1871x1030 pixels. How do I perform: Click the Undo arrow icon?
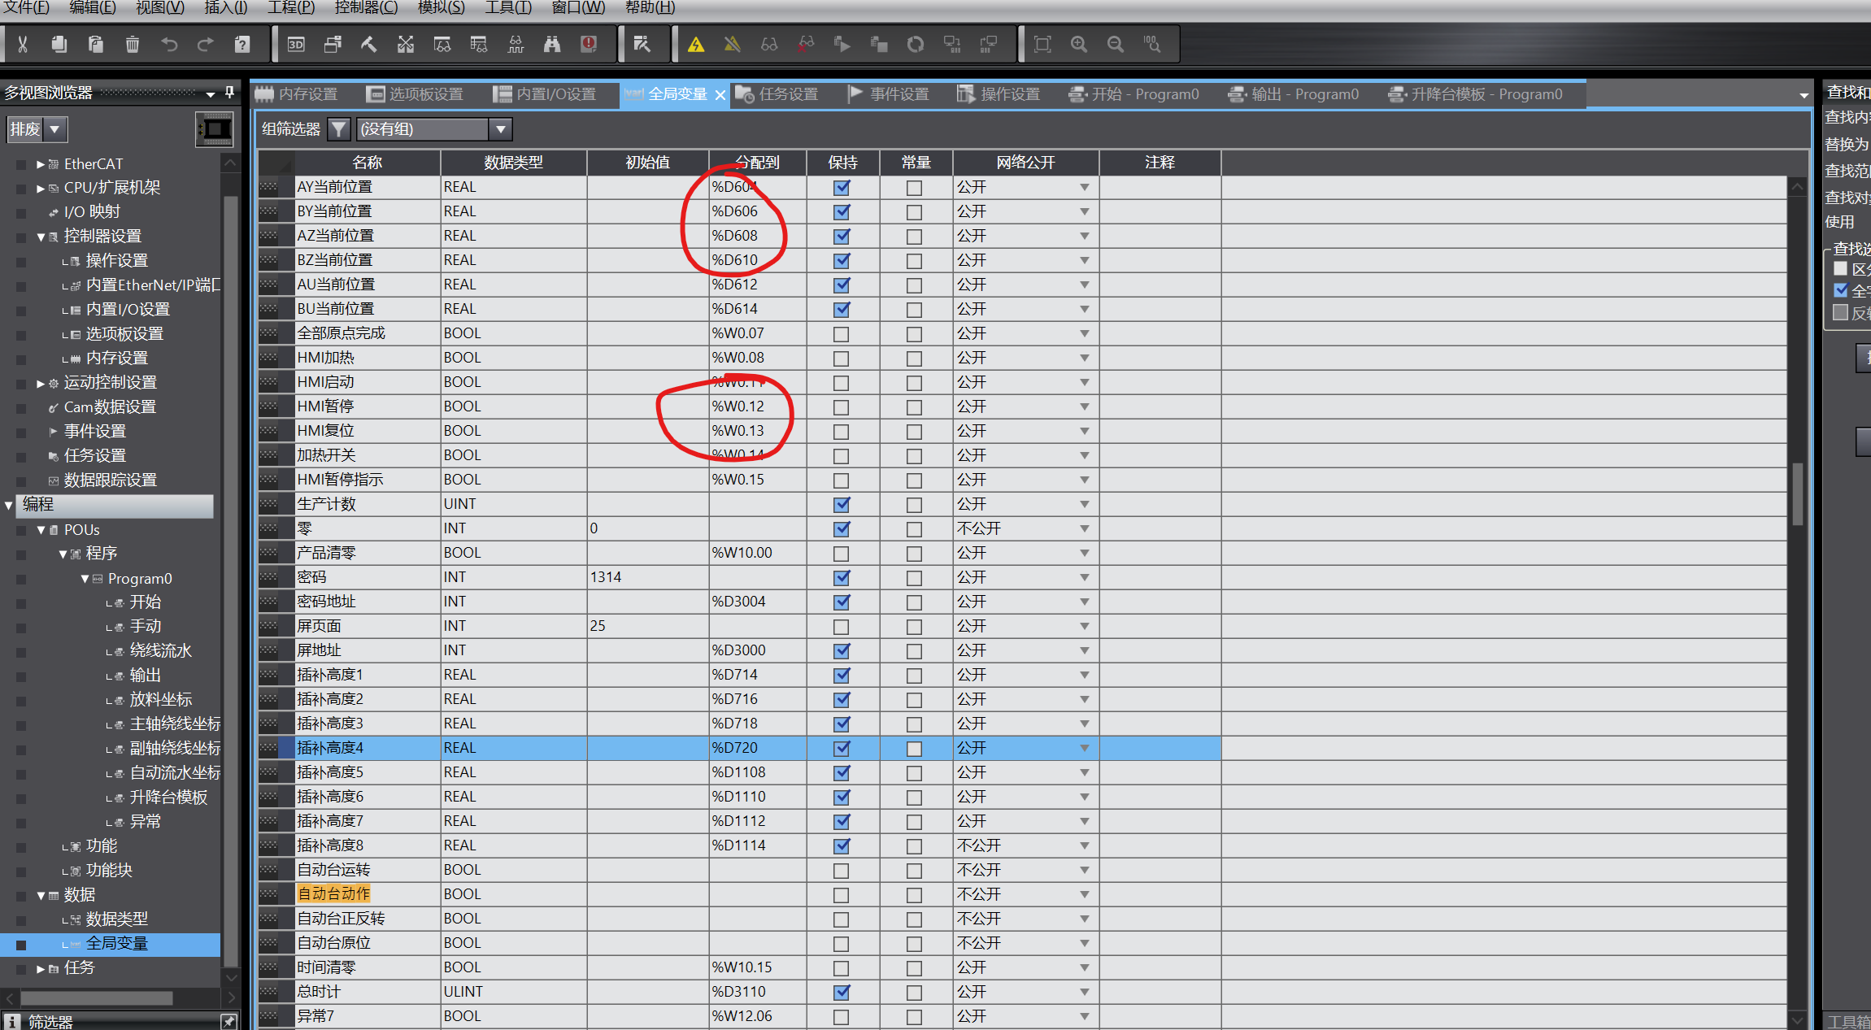coord(169,44)
